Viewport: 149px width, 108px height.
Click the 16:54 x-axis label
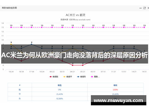21,72
